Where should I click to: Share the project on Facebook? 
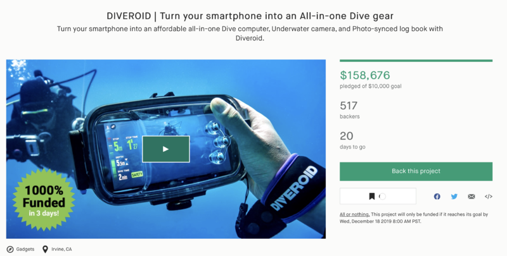pyautogui.click(x=437, y=197)
